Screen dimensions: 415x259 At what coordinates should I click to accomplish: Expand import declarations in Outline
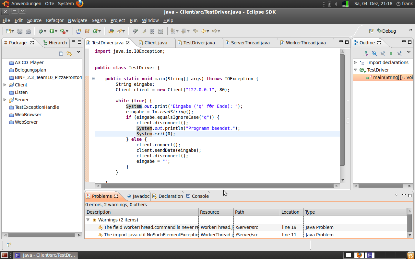point(355,62)
